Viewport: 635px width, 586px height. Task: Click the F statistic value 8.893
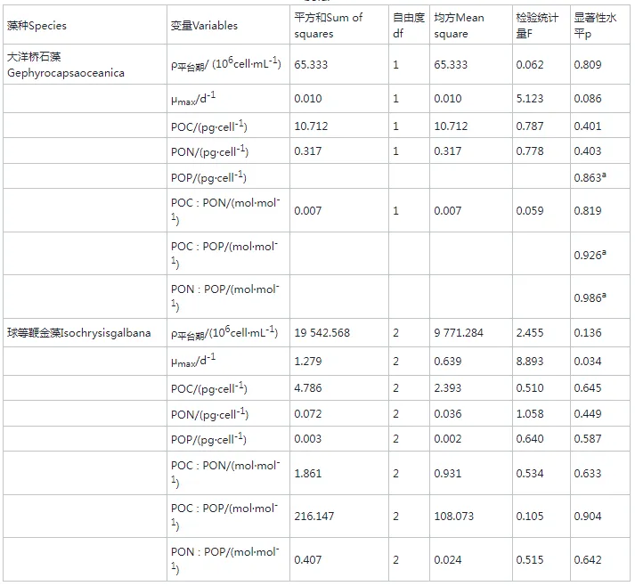(530, 362)
